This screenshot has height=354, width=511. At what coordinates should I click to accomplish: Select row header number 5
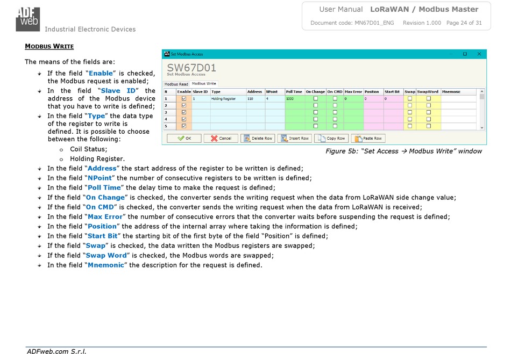tap(169, 126)
